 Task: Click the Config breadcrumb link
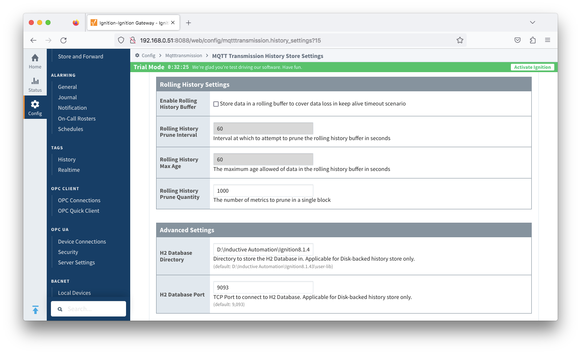tap(148, 55)
